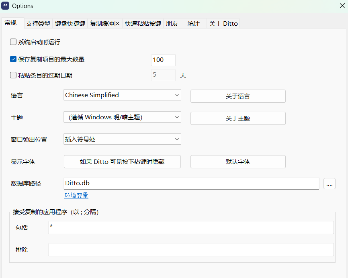The width and height of the screenshot is (348, 278).
Task: Click 如果 Ditto 可见按下热键时隐藏 button
Action: click(122, 162)
